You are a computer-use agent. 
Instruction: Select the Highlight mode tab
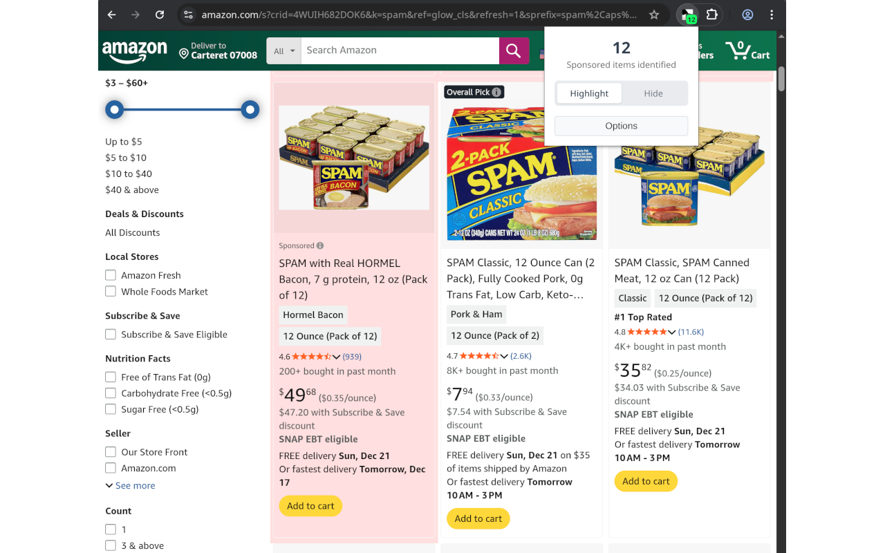coord(589,93)
